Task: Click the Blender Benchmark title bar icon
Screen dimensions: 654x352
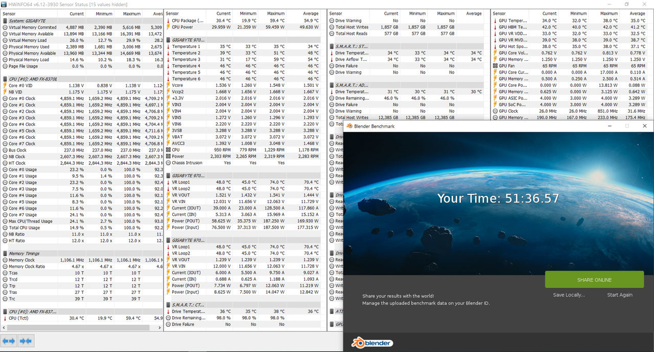Action: click(349, 126)
